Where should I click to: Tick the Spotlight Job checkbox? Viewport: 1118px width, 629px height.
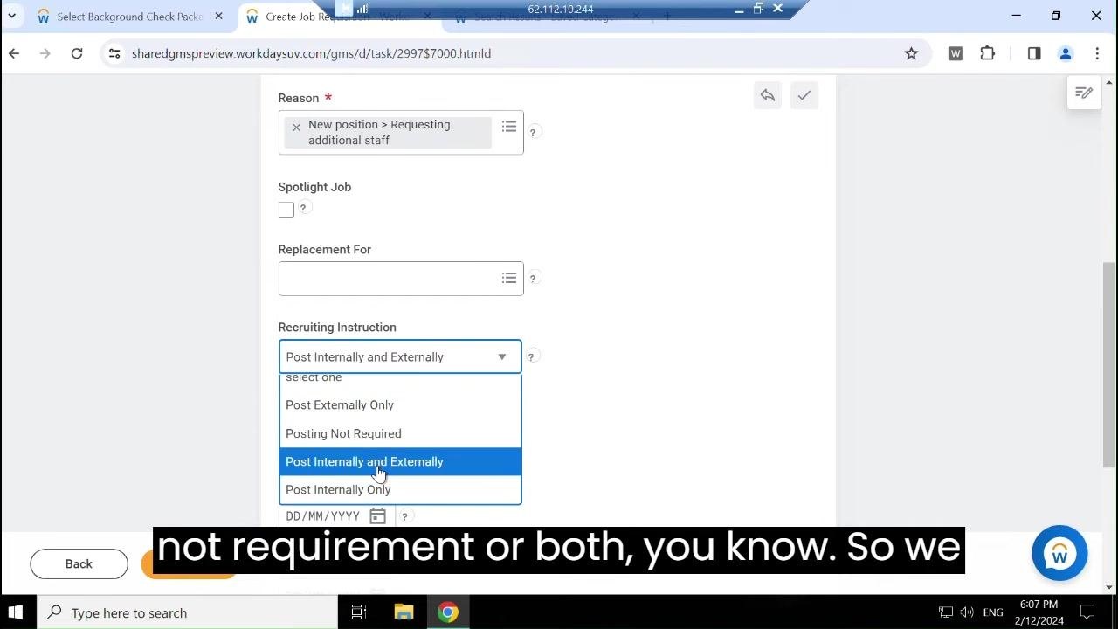tap(286, 210)
